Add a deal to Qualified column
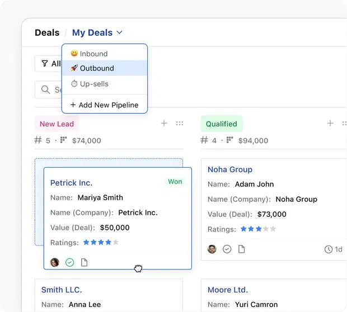Image resolution: width=347 pixels, height=312 pixels. click(x=330, y=123)
